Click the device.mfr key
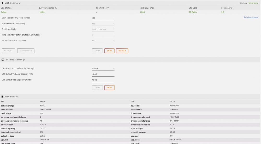261x144 pixels. [135, 106]
